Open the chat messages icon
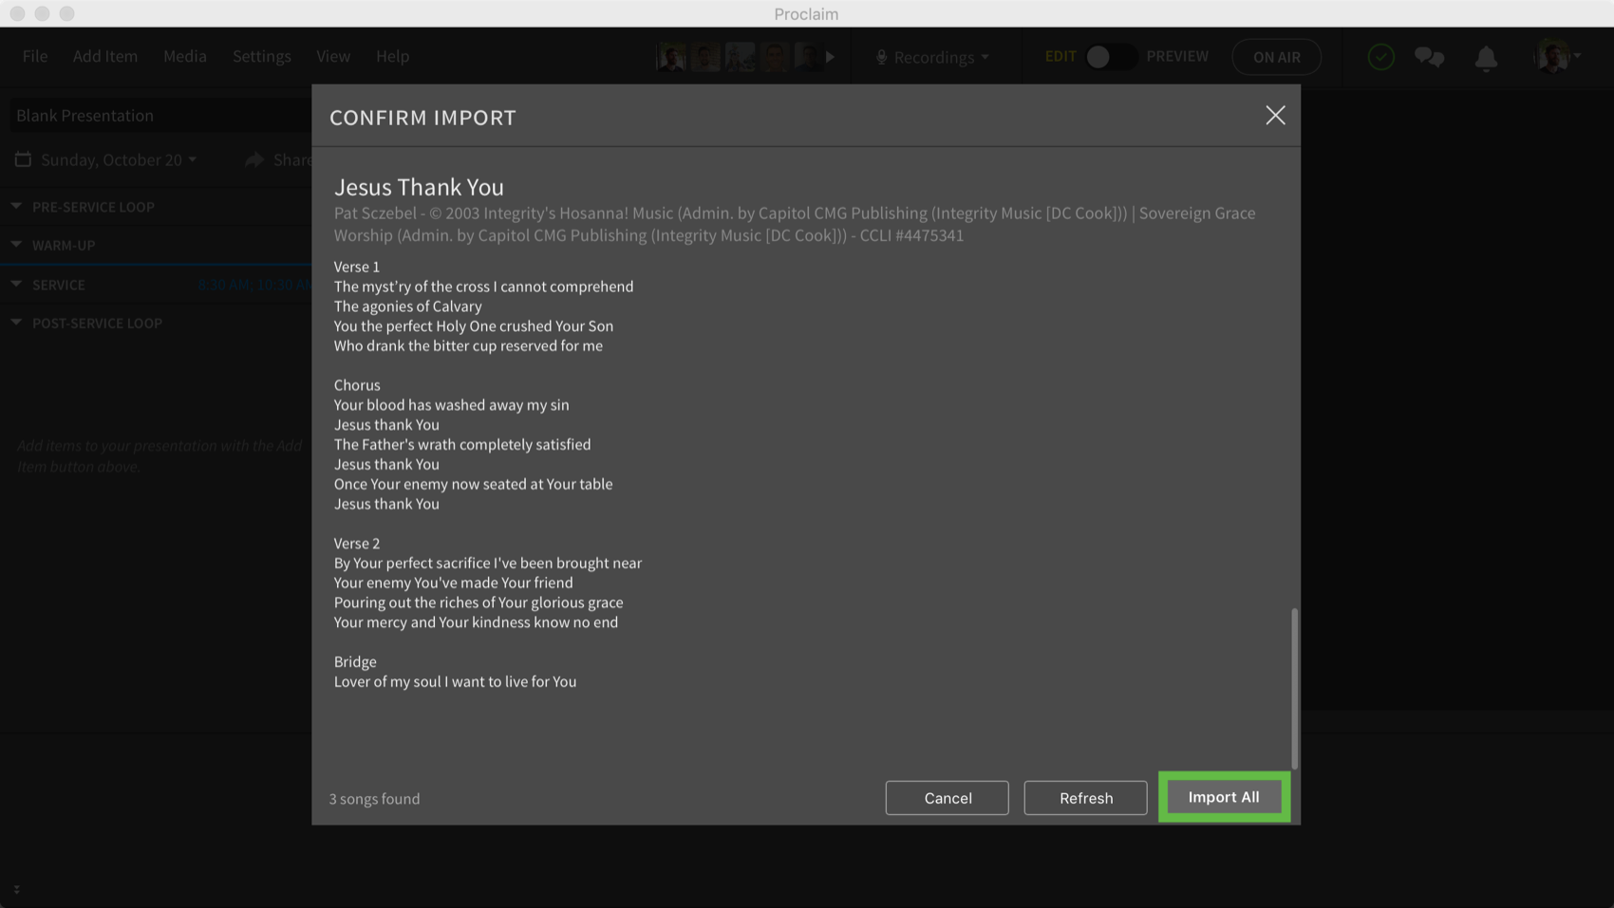Viewport: 1614px width, 908px height. coord(1429,57)
